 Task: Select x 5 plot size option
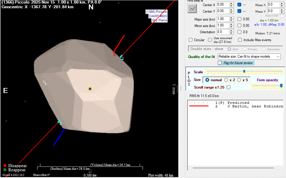click(x=239, y=80)
